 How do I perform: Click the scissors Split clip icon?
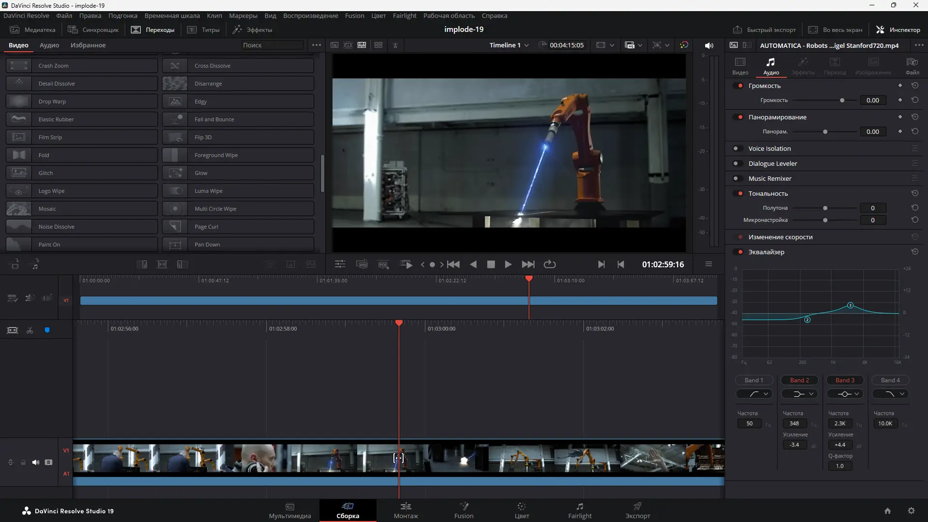click(30, 331)
